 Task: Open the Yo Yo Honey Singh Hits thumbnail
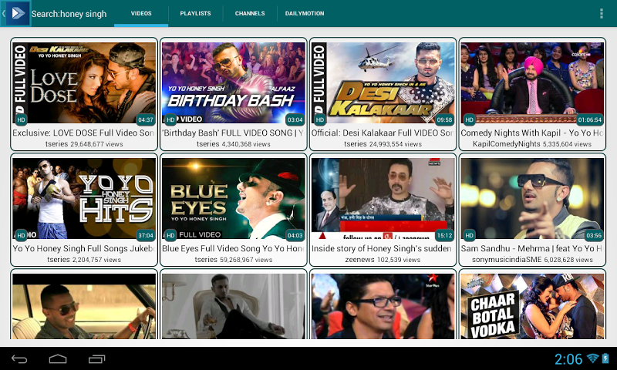pos(84,199)
